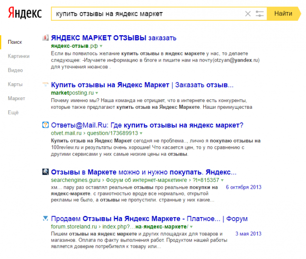Open result ЯНДЕКС МАРКЕТ ОТЗЫВЫ заказать
Image resolution: width=306 pixels, height=259 pixels.
coord(113,38)
